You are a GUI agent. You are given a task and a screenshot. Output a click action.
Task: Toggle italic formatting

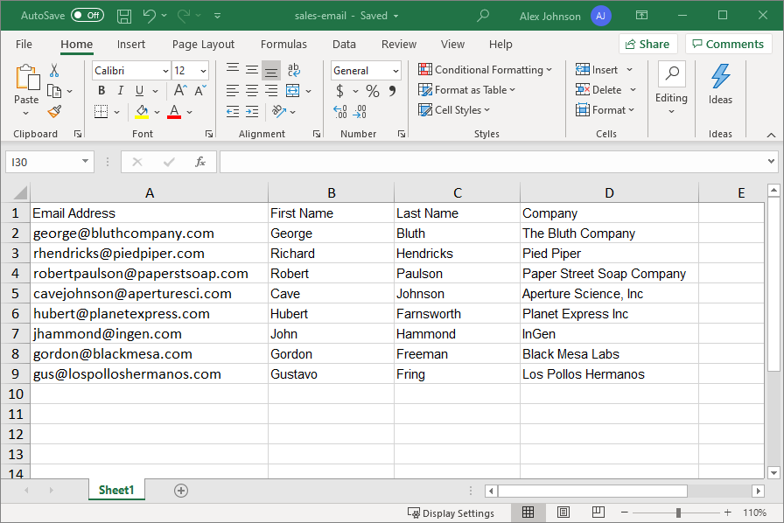click(x=120, y=90)
